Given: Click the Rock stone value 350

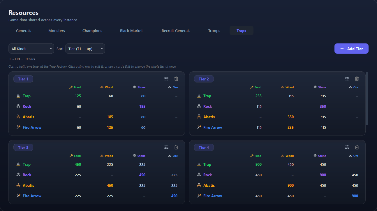Looking at the screenshot, I should coord(323,106).
